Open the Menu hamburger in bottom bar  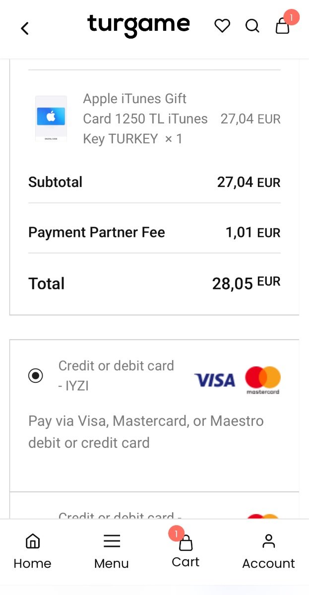coord(112,551)
